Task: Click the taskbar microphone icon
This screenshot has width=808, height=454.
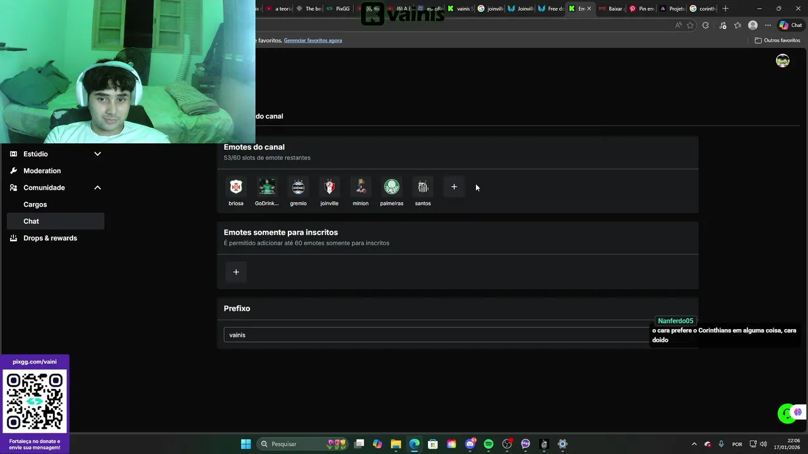Action: pyautogui.click(x=721, y=444)
